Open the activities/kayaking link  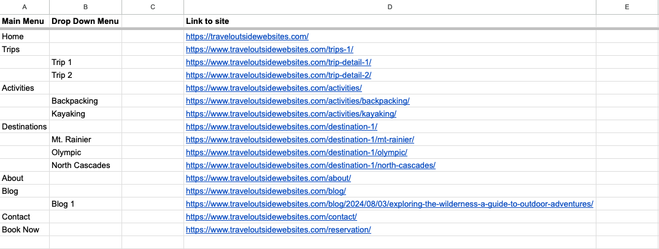coord(291,114)
